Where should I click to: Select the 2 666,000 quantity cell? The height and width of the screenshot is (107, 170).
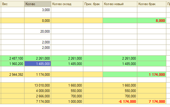coord(38,96)
